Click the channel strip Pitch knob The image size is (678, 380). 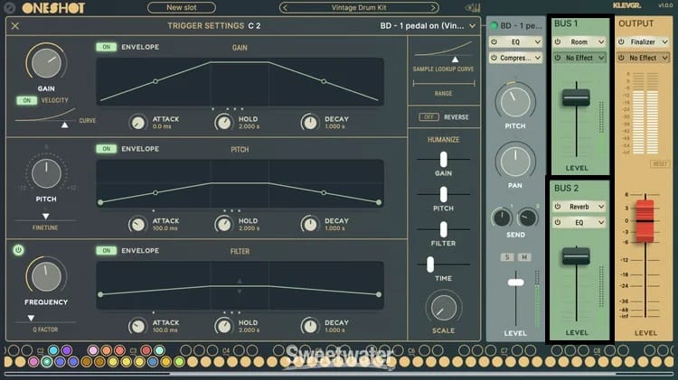pyautogui.click(x=515, y=102)
